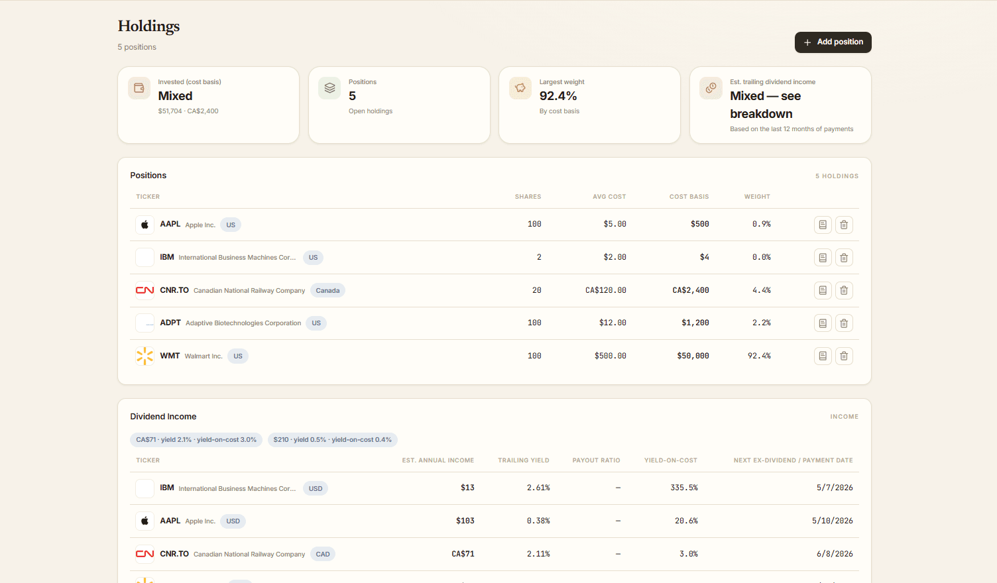Click the US badge next to Apple Inc.
997x583 pixels.
pyautogui.click(x=231, y=225)
